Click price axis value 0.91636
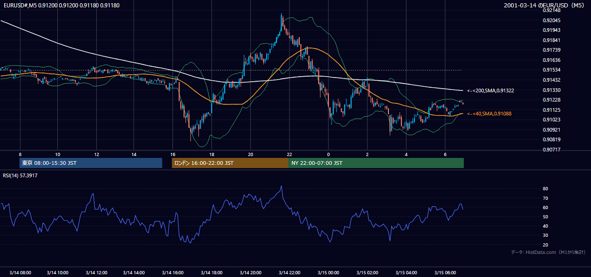Image resolution: width=591 pixels, height=277 pixels. point(551,60)
